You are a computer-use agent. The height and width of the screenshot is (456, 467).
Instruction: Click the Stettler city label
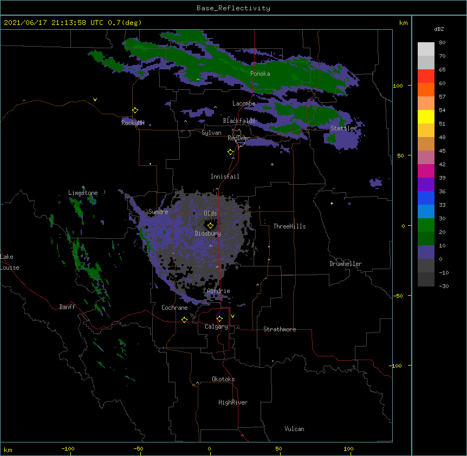coord(343,128)
